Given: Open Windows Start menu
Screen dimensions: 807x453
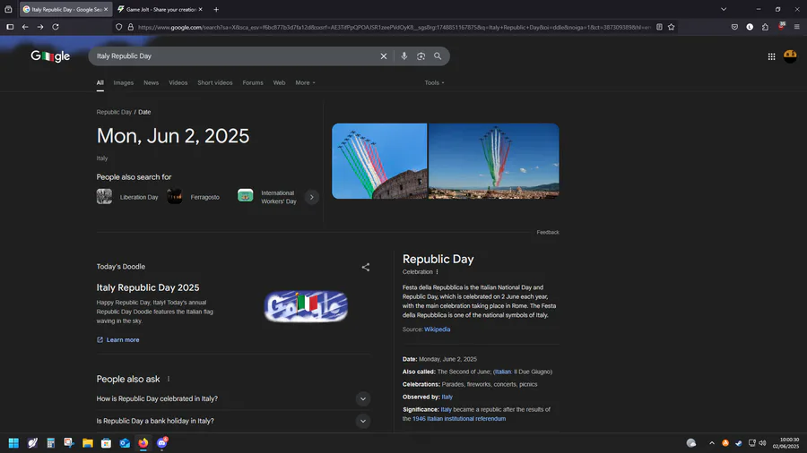Looking at the screenshot, I should point(13,443).
